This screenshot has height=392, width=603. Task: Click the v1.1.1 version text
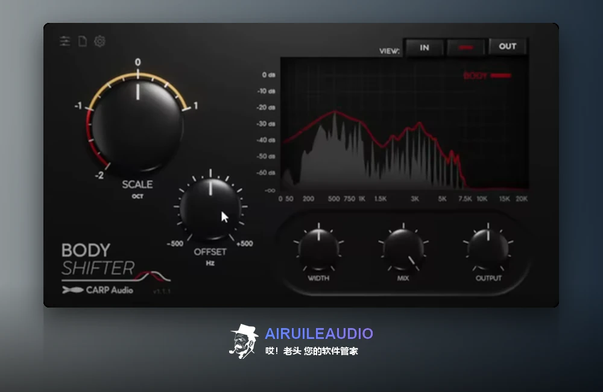pyautogui.click(x=162, y=291)
